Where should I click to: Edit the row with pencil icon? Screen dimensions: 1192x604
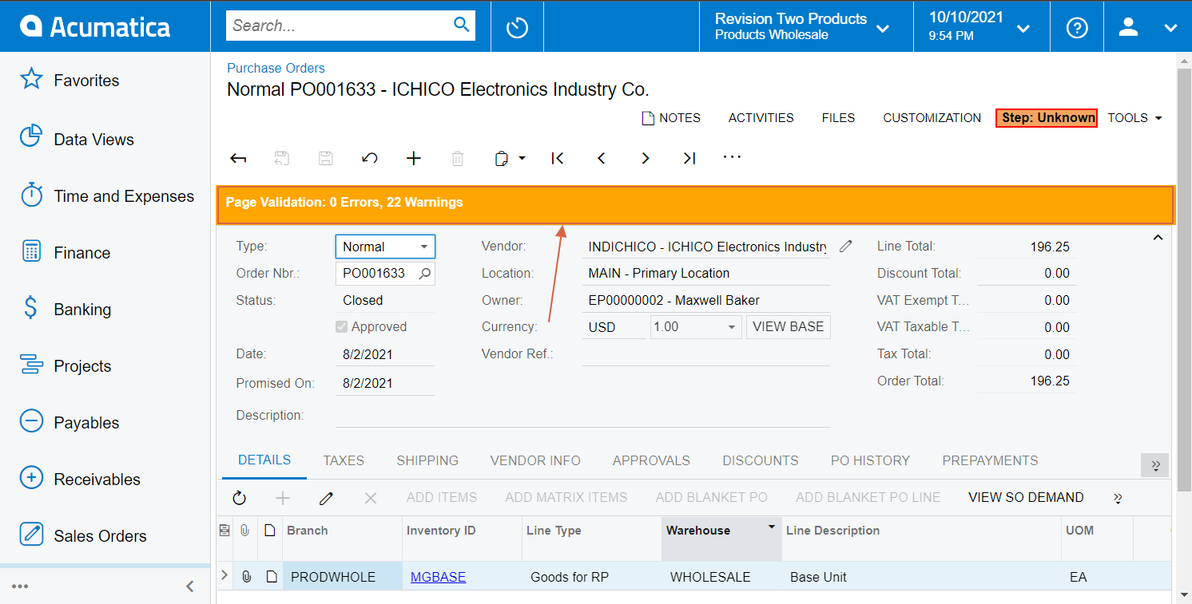coord(326,498)
